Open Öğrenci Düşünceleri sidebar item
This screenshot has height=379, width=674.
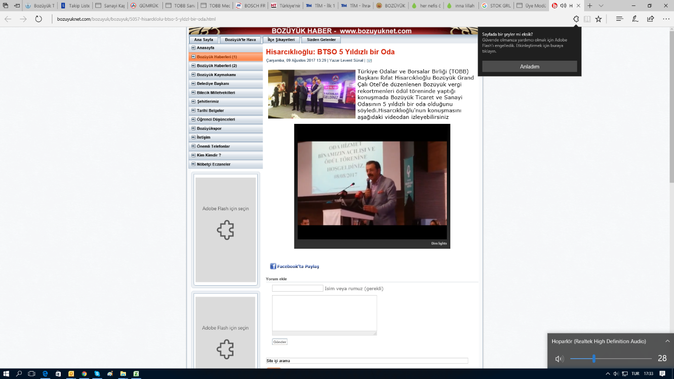(226, 119)
